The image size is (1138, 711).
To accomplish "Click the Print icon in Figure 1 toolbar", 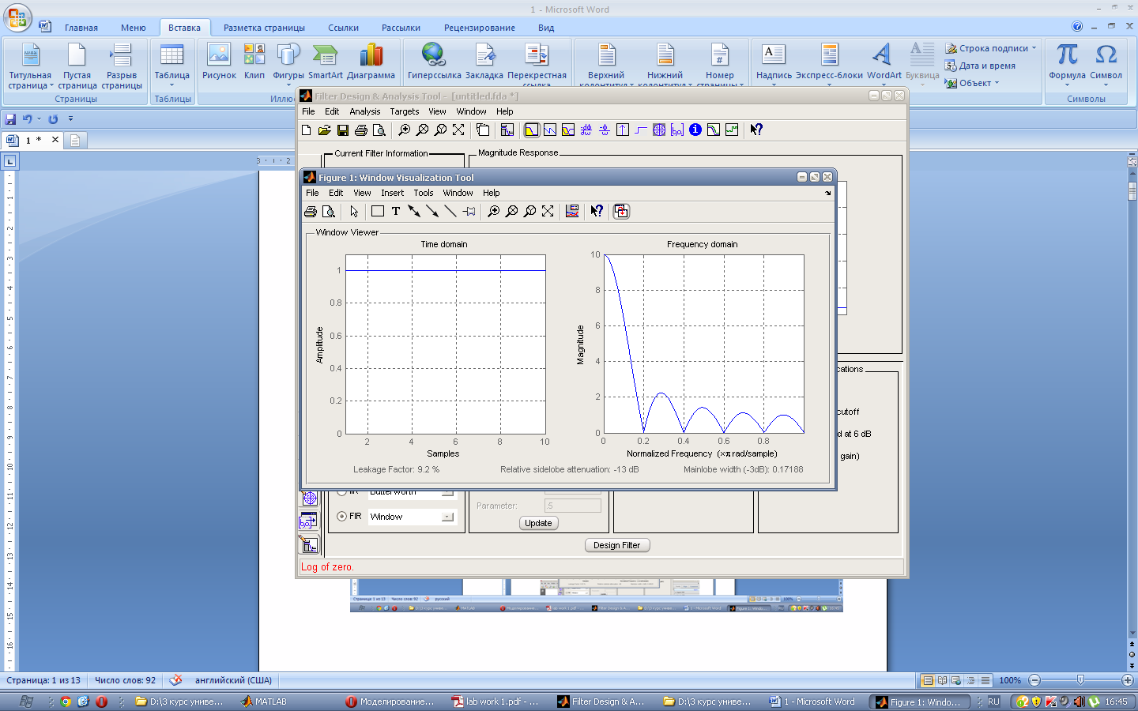I will click(311, 212).
